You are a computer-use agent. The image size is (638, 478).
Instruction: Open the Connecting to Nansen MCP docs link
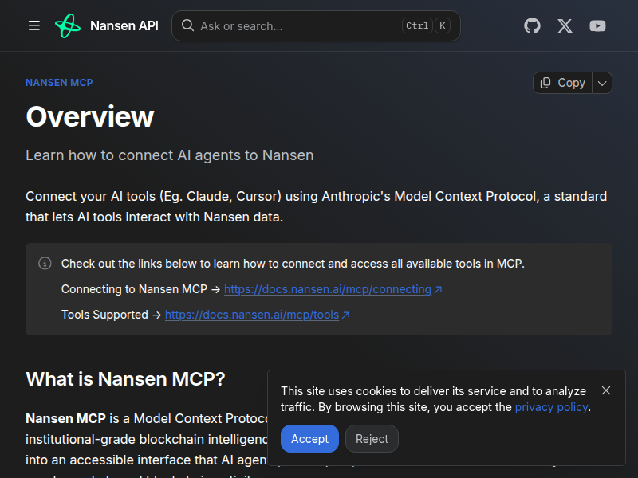click(329, 289)
